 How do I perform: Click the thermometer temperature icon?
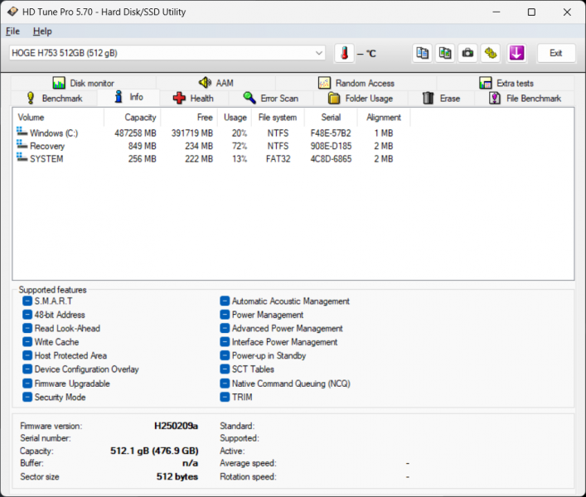(x=344, y=53)
